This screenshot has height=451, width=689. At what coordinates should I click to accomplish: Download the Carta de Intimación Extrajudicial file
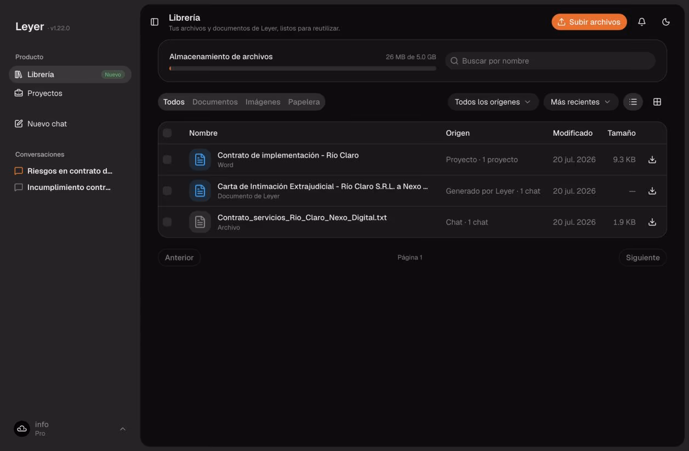point(652,191)
